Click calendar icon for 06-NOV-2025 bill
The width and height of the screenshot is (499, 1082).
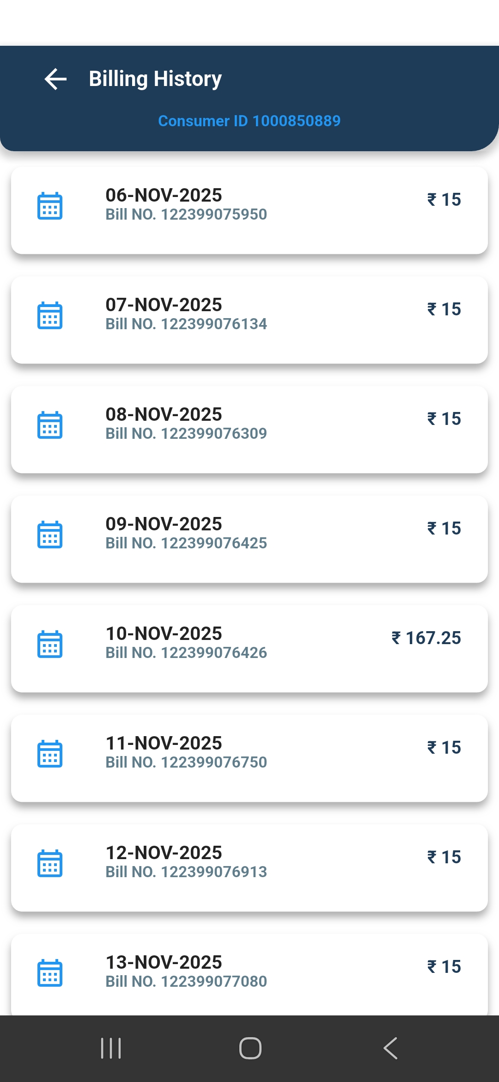(x=50, y=206)
